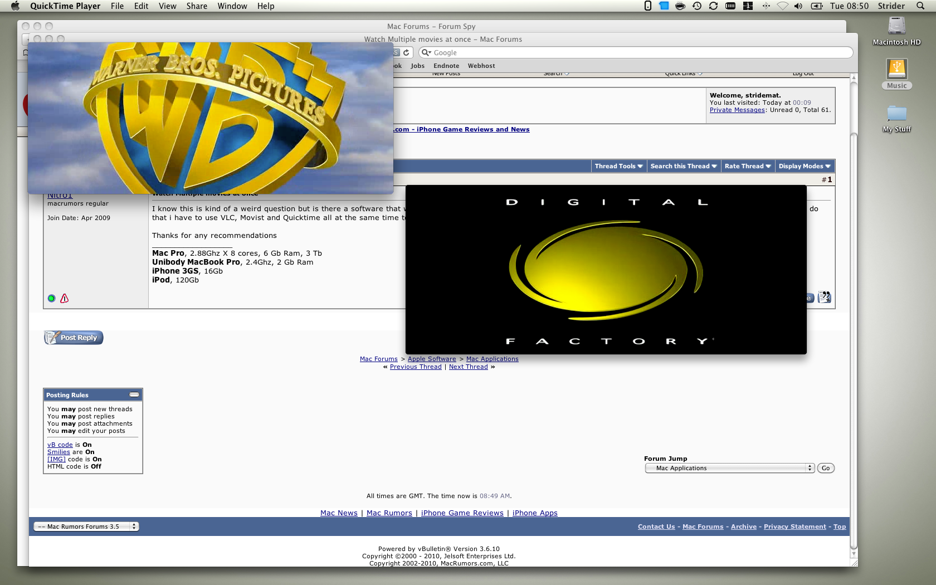Open the Privacy Statement link
The image size is (936, 585).
coord(795,526)
